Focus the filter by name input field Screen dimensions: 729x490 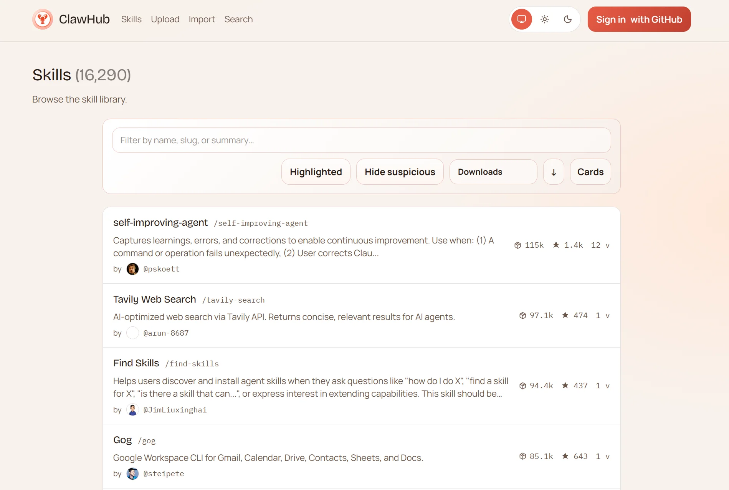361,140
